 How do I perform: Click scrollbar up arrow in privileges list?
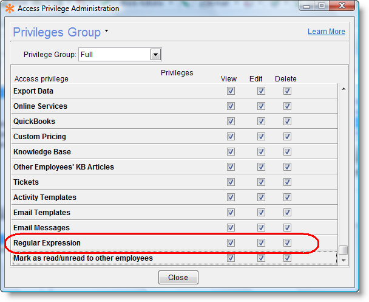pos(344,89)
